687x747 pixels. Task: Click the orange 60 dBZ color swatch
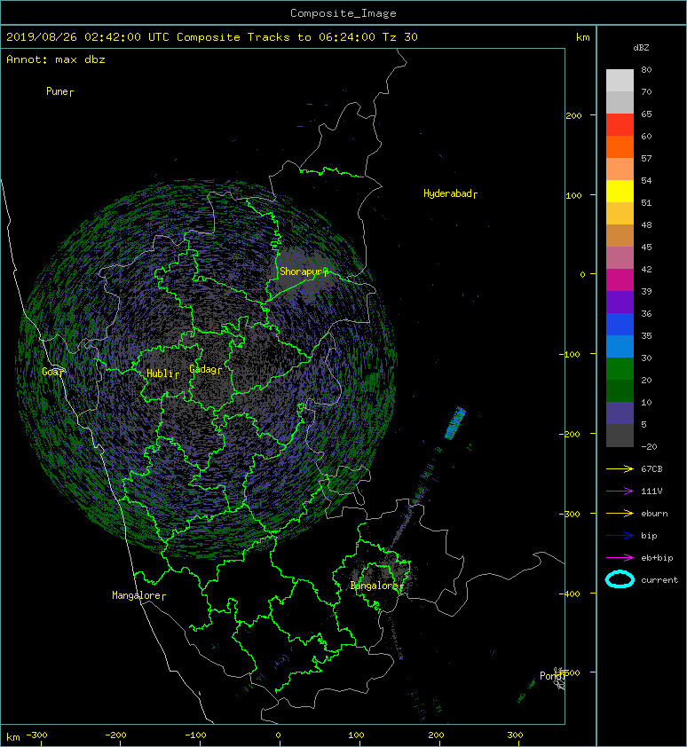[x=620, y=147]
